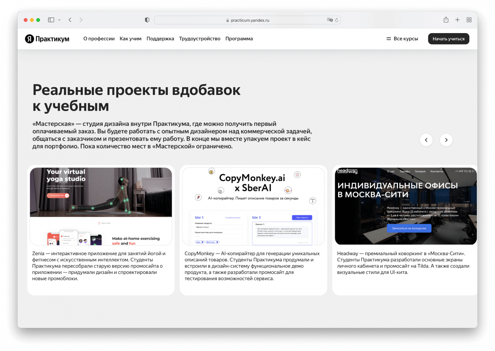Open page translation icon in address bar
Image resolution: width=495 pixels, height=351 pixels.
click(330, 20)
